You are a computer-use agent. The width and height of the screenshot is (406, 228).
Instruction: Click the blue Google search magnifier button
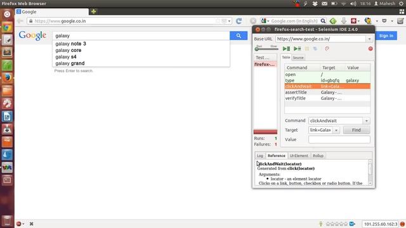point(239,35)
